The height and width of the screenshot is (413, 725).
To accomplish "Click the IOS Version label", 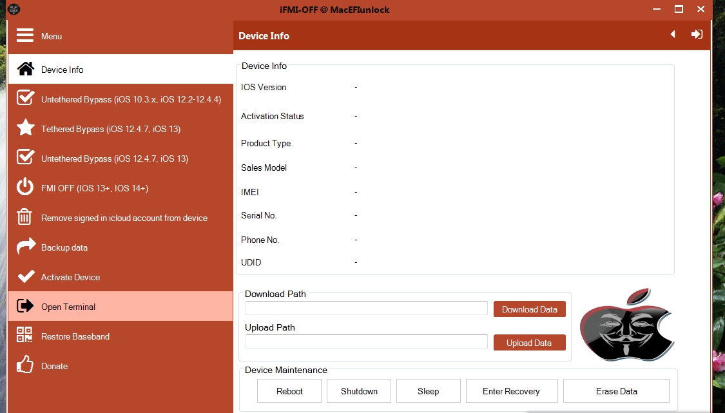I will tap(264, 88).
